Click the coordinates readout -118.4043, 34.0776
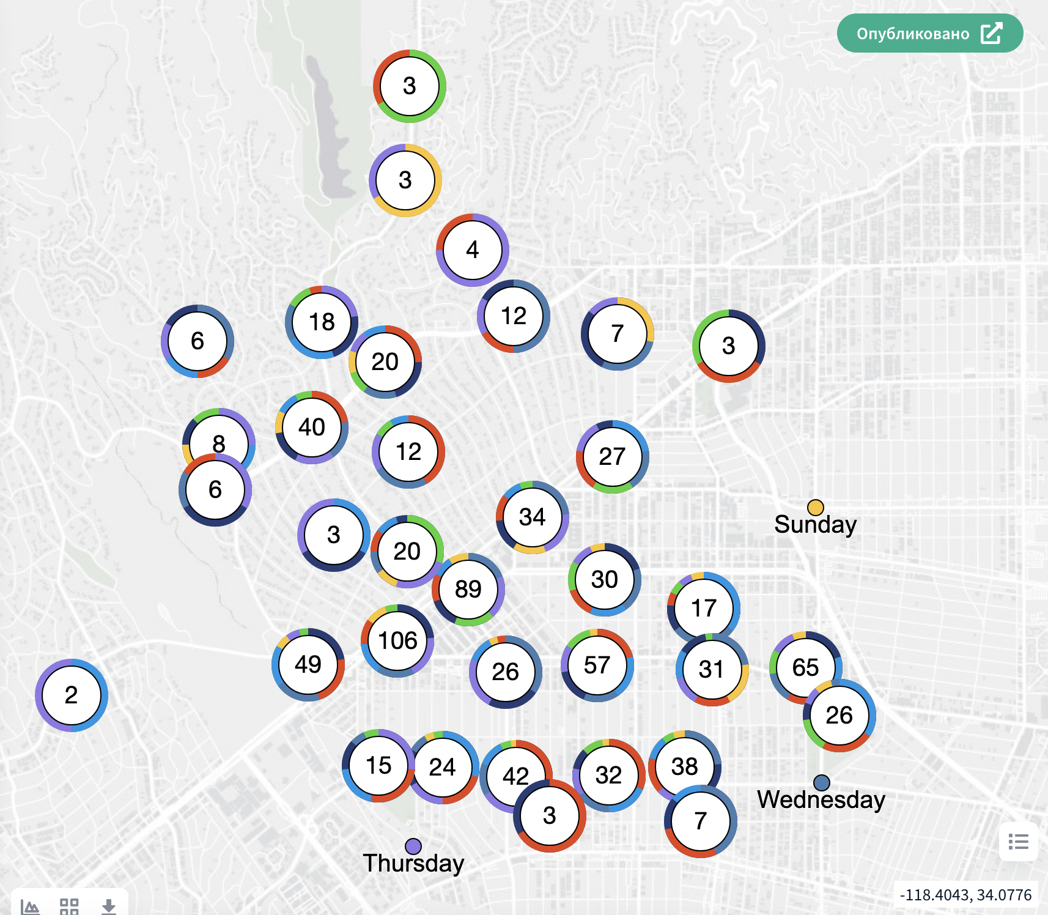Image resolution: width=1048 pixels, height=915 pixels. coord(965,895)
